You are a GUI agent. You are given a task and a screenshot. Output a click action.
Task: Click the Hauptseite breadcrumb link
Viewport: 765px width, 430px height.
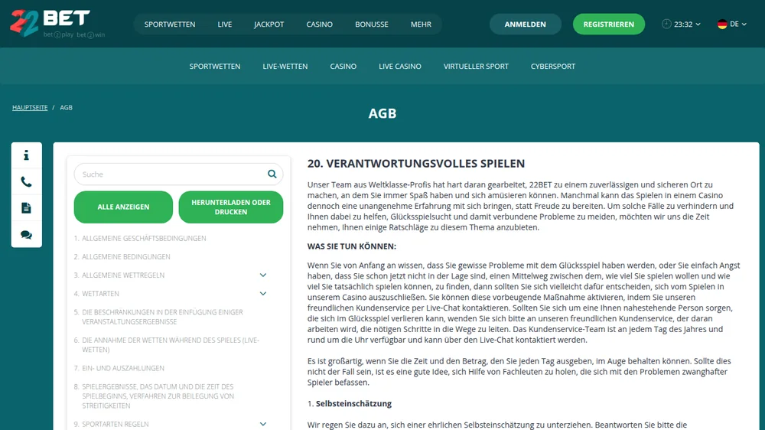(x=30, y=107)
